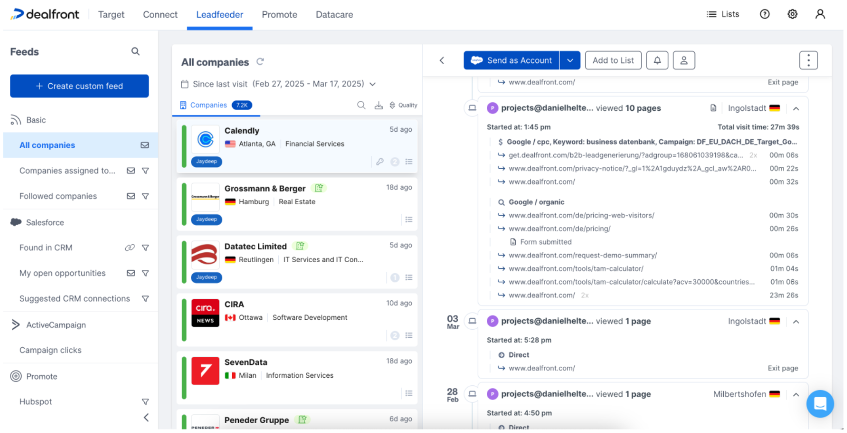Export the companies list via download icon
The width and height of the screenshot is (847, 433).
click(378, 105)
